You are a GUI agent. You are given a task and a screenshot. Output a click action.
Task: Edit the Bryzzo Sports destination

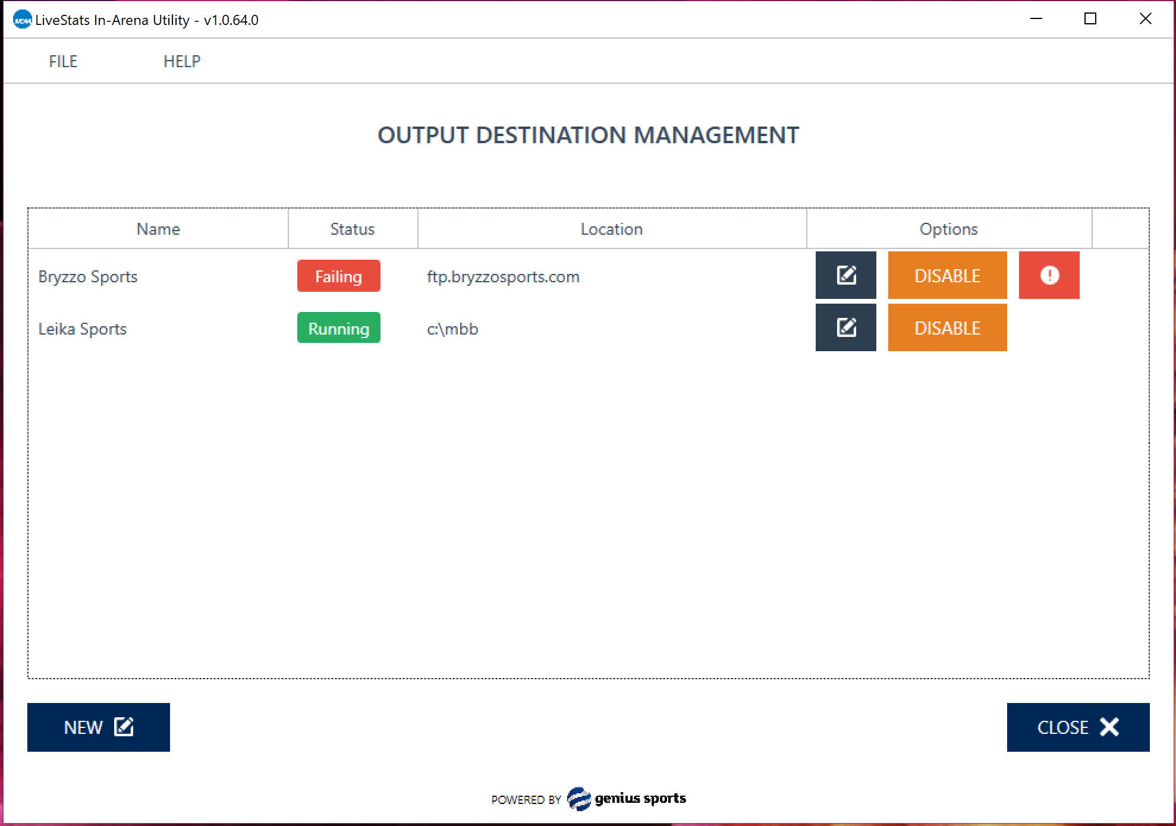click(x=845, y=275)
